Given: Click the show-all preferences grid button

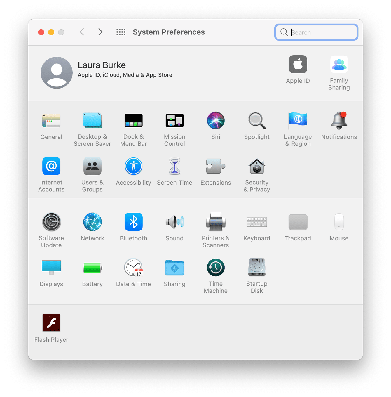Looking at the screenshot, I should (121, 32).
